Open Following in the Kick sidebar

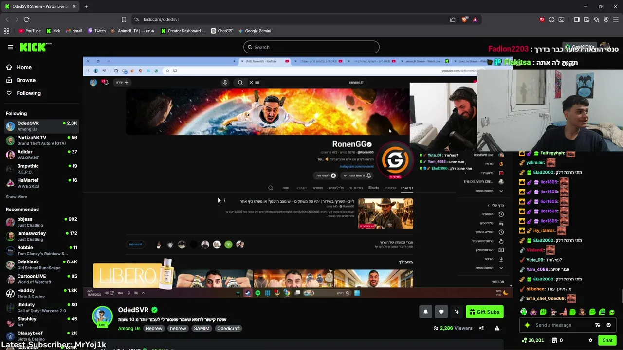[23, 93]
